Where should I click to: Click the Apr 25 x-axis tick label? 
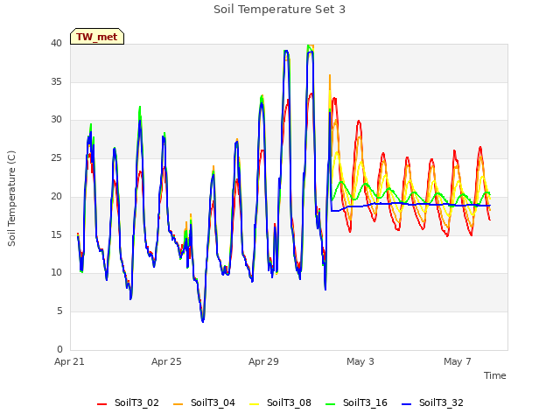point(166,361)
